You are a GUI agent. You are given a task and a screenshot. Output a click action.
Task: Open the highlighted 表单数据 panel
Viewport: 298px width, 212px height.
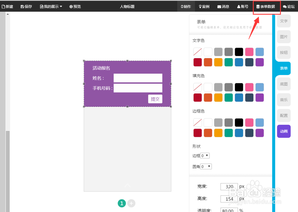[x=266, y=6]
